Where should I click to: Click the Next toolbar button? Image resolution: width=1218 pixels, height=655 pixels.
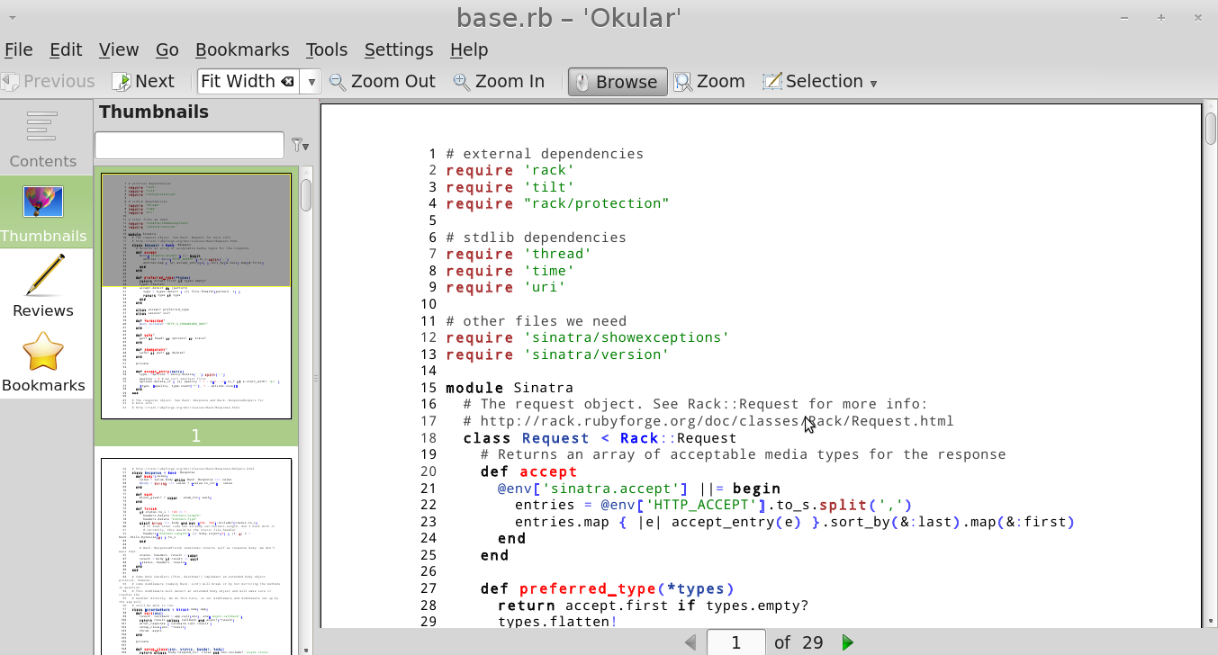(143, 82)
